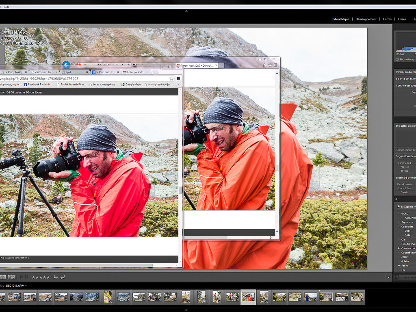The height and width of the screenshot is (312, 416).
Task: Click Internet Explorer's horizontal scroll-right arrow
Action: (x=270, y=237)
